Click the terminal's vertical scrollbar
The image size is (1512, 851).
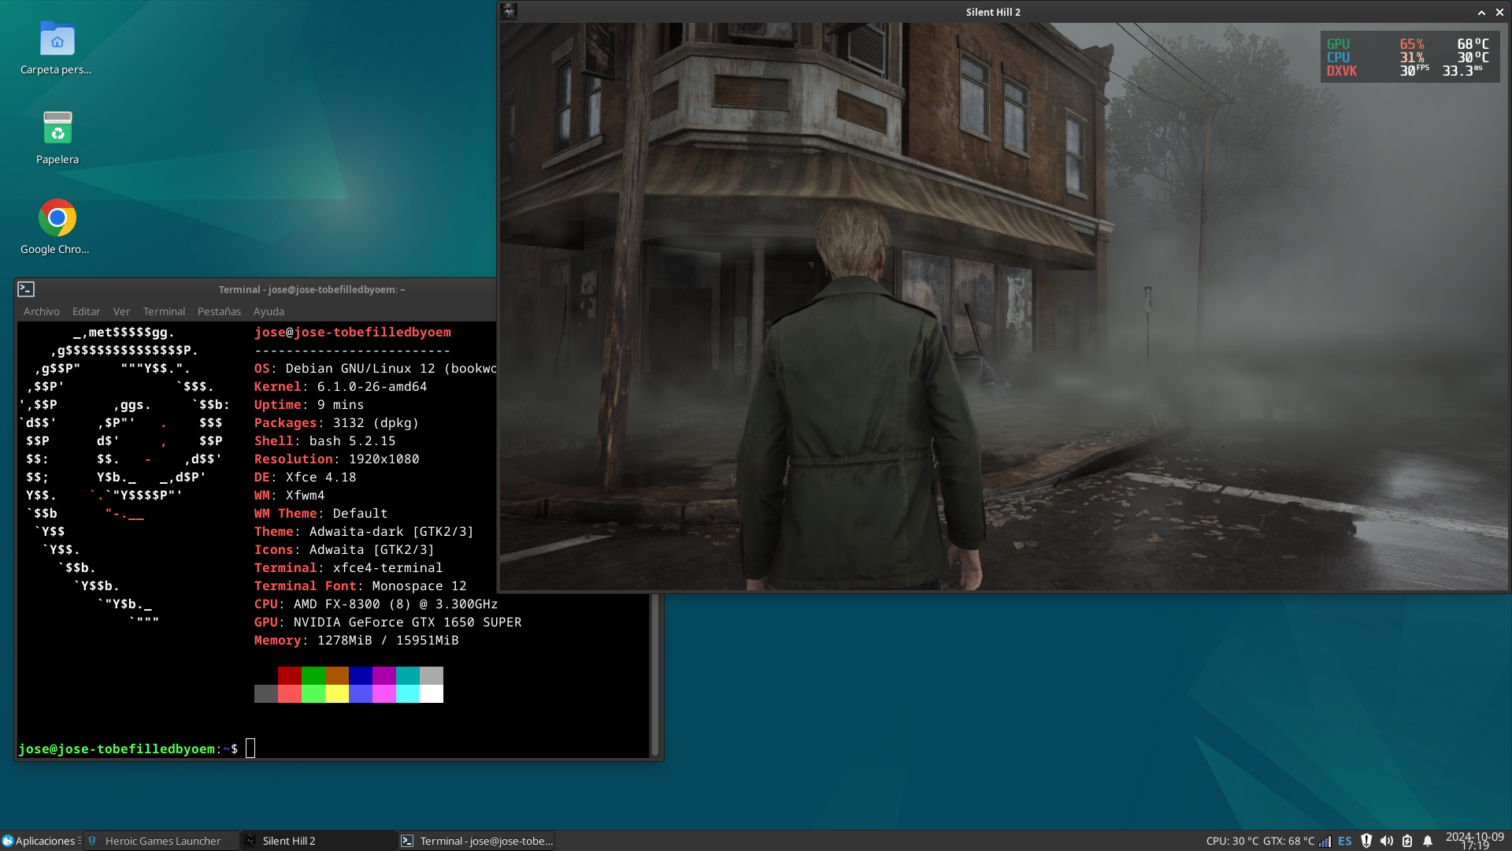tap(654, 675)
